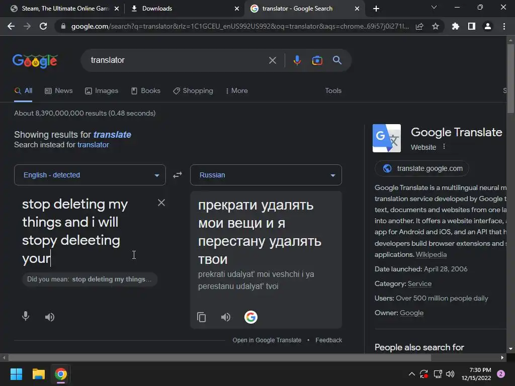Click the translate suggested results link
This screenshot has width=515, height=386.
[x=112, y=135]
